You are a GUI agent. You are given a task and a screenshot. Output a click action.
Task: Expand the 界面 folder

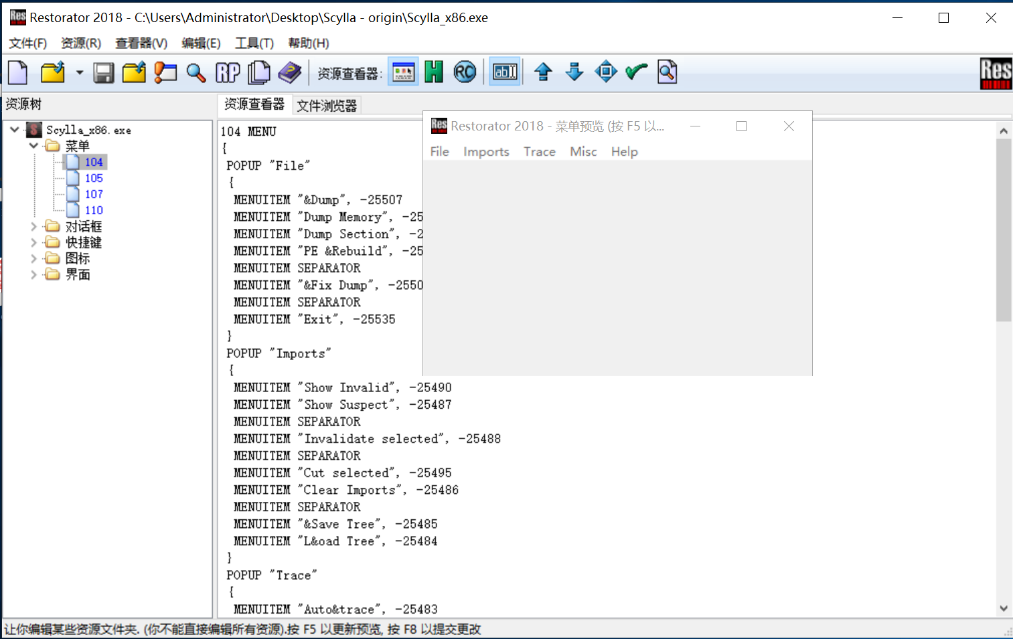click(x=33, y=274)
